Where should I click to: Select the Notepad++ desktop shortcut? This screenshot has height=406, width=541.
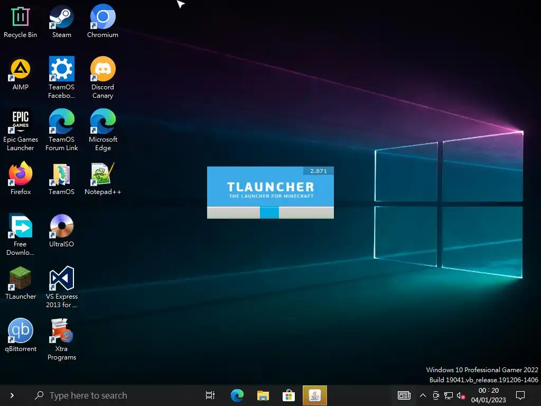coord(102,179)
